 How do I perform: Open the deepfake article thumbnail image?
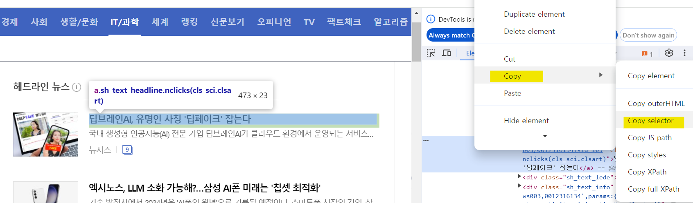(x=45, y=135)
